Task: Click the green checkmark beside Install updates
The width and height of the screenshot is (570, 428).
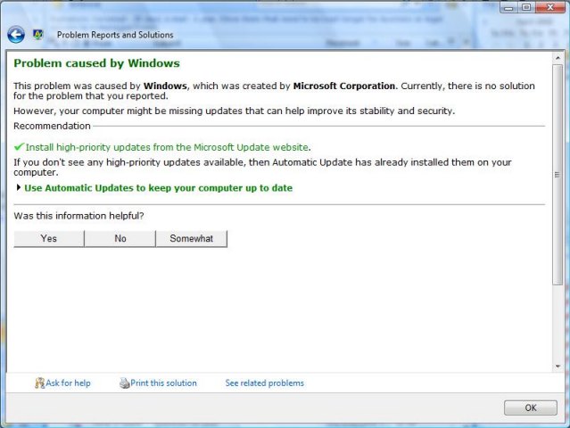Action: point(19,147)
